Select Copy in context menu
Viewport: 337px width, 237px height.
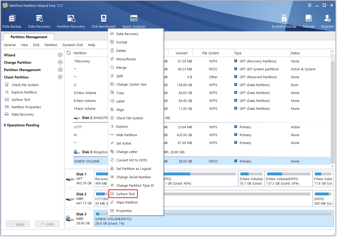(136, 93)
